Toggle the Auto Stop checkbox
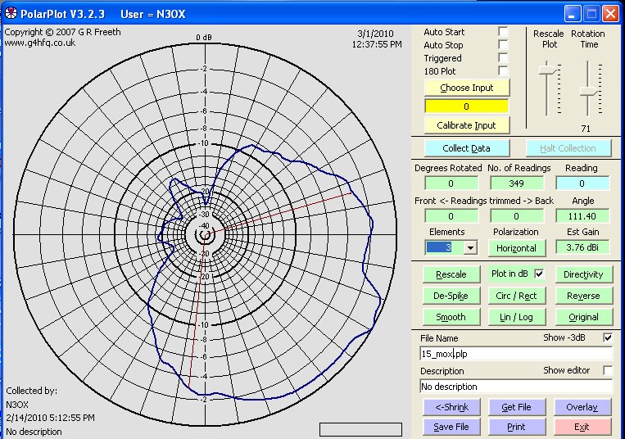Image resolution: width=625 pixels, height=439 pixels. pos(503,45)
